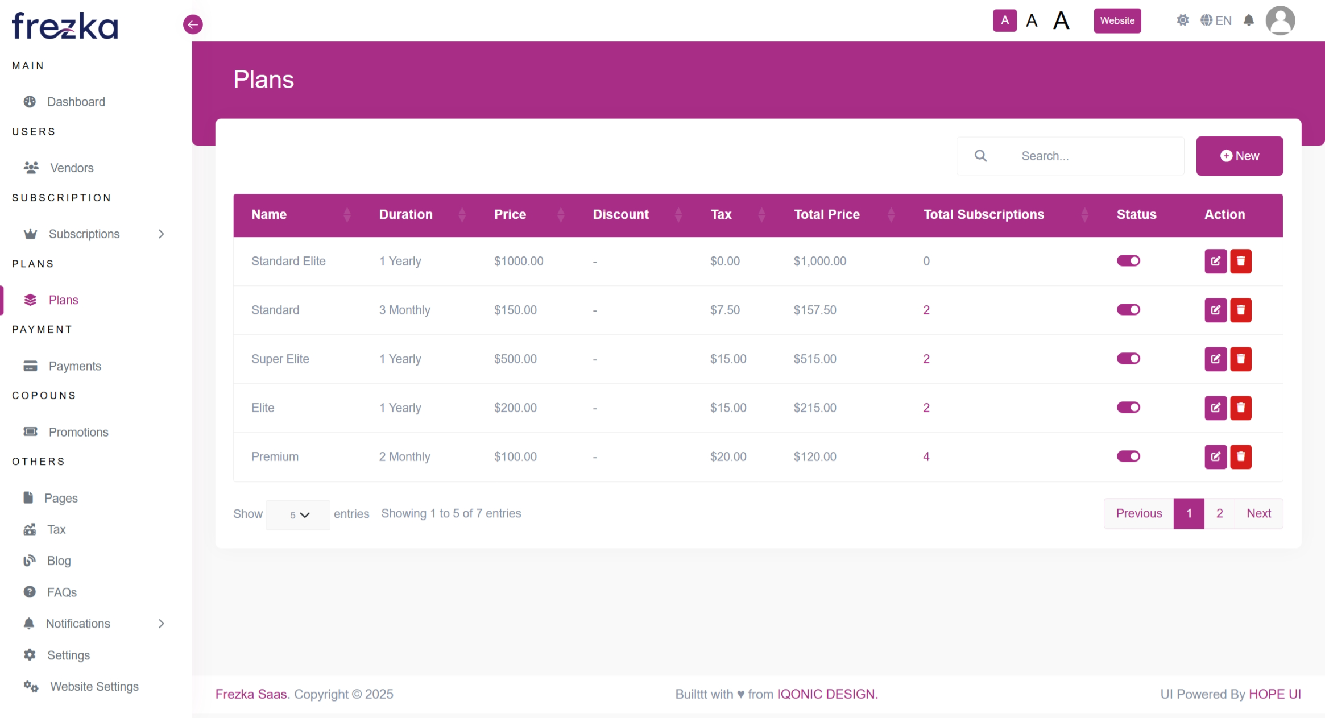The width and height of the screenshot is (1325, 718).
Task: Disable the Standard Elite status toggle
Action: 1128,261
